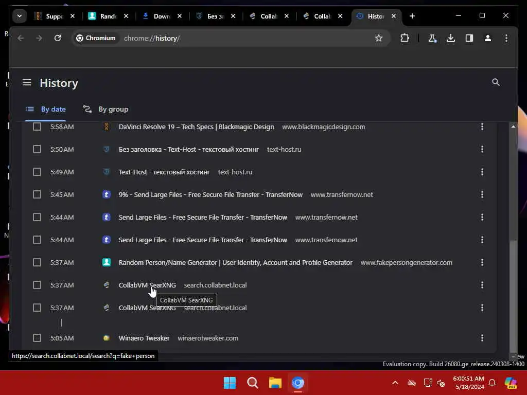527x395 pixels.
Task: Close the Downloads tab
Action: point(180,16)
